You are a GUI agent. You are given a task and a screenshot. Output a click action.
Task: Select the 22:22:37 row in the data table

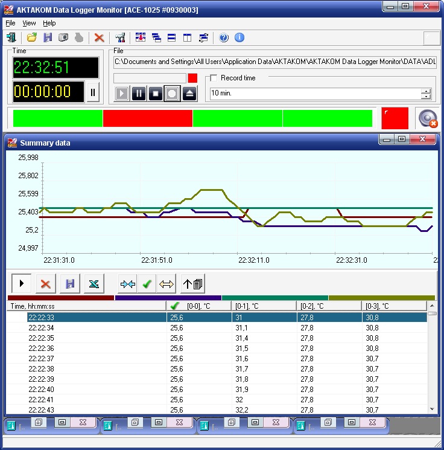41,359
